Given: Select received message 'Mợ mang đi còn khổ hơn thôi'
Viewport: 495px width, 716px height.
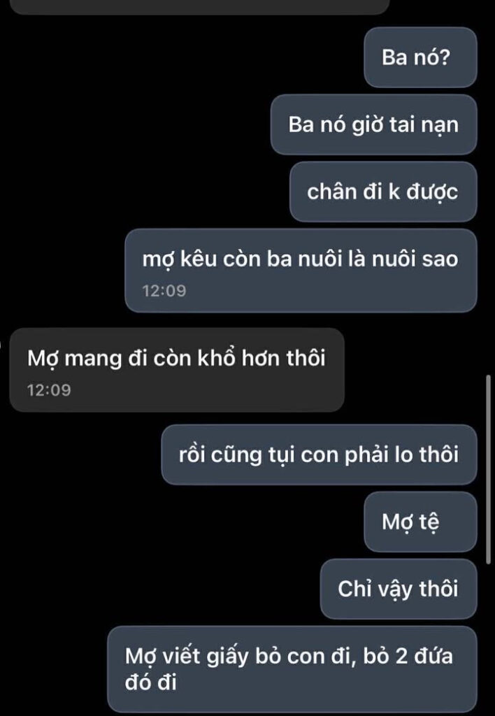Looking at the screenshot, I should pos(177,370).
